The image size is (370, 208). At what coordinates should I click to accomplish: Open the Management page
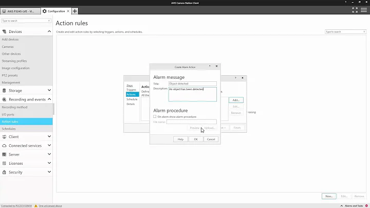11,82
